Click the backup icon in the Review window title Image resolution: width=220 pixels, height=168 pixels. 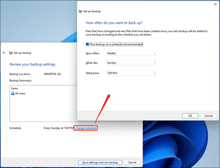(x=11, y=53)
